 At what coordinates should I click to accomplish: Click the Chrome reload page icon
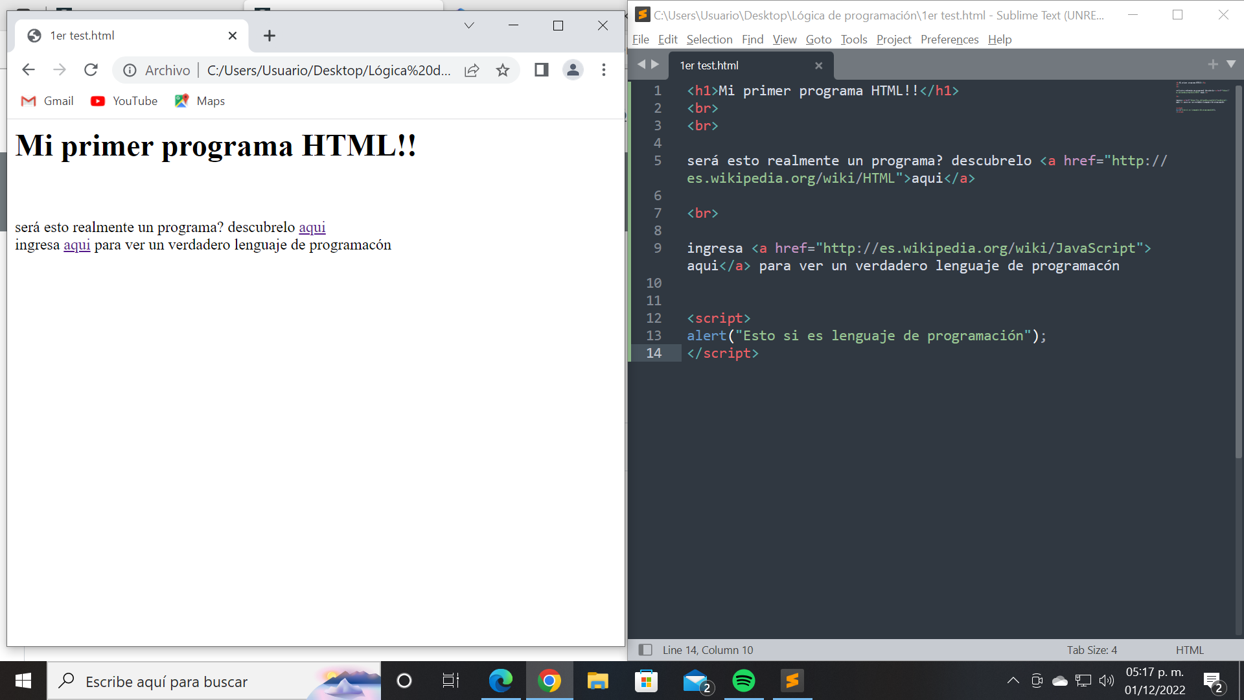tap(91, 70)
